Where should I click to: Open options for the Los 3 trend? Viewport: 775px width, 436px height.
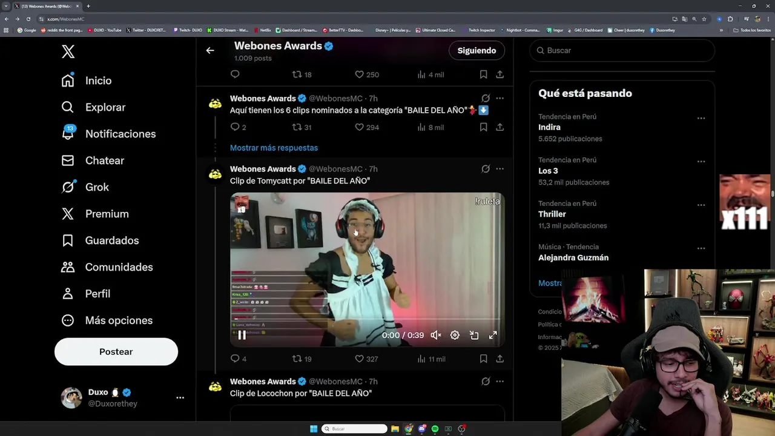click(701, 162)
